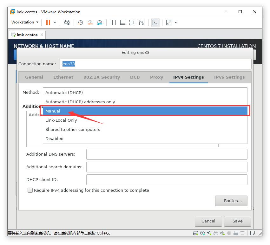The width and height of the screenshot is (270, 245).
Task: Close the lmk-centos tab
Action: click(42, 35)
